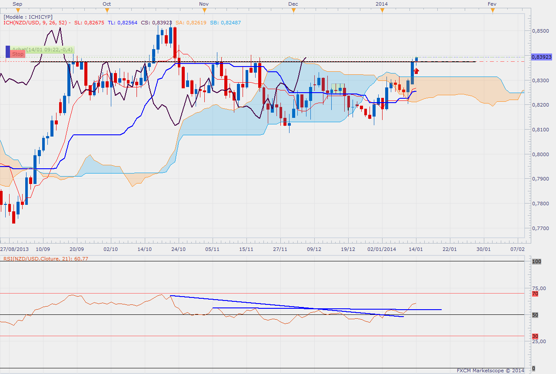Click the SB: 0,82487 value
The width and height of the screenshot is (556, 374).
tap(225, 22)
